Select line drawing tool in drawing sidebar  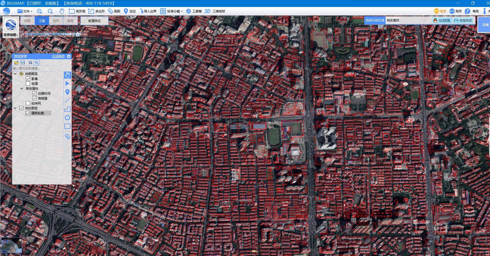click(67, 101)
